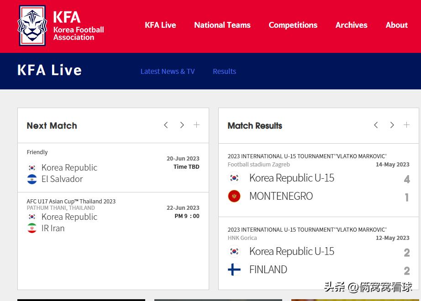421x301 pixels.
Task: Click the Finland flag icon
Action: [x=234, y=270]
